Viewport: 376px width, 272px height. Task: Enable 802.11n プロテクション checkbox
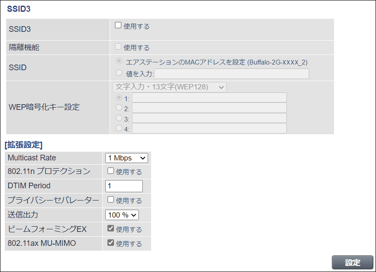110,171
